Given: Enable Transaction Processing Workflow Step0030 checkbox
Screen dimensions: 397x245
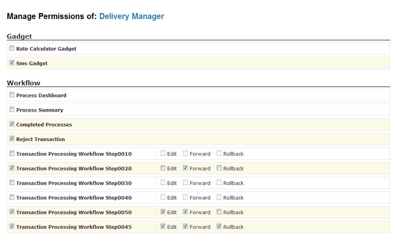Looking at the screenshot, I should coord(12,183).
